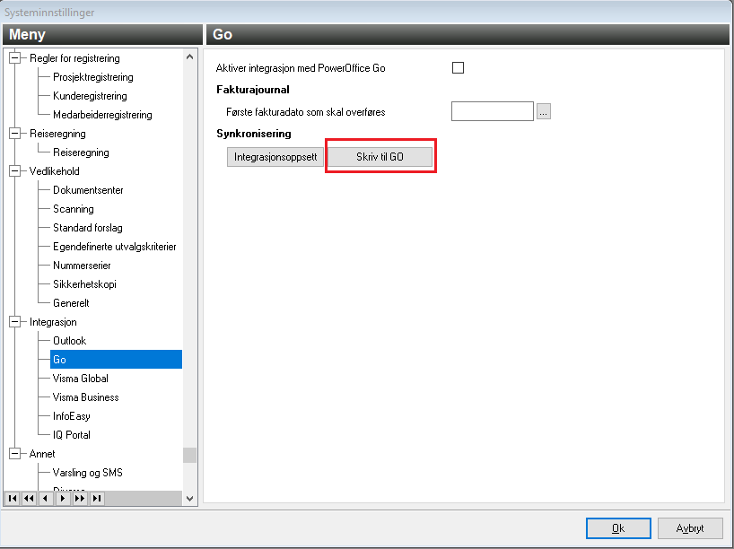Select Kunderegistrering in menu tree
The image size is (734, 549).
90,95
